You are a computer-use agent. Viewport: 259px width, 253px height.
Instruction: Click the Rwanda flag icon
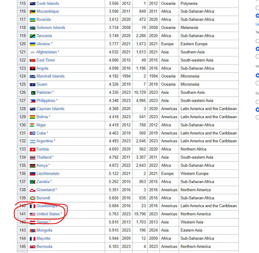[x=33, y=20]
